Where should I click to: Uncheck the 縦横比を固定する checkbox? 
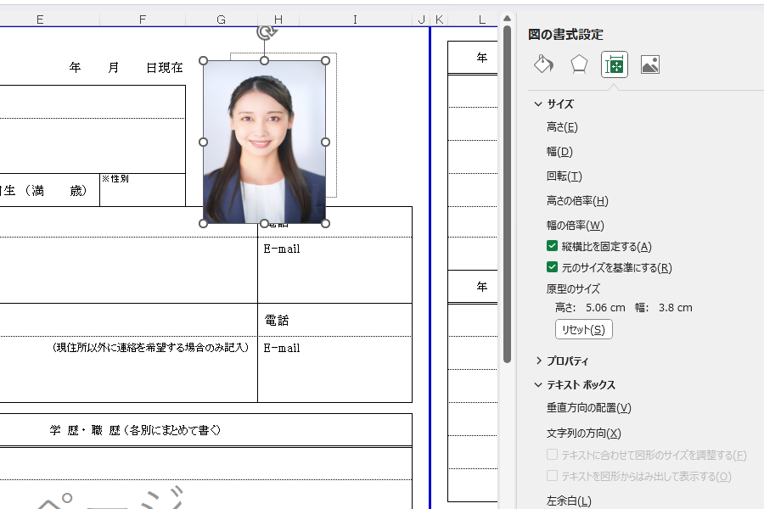[553, 246]
